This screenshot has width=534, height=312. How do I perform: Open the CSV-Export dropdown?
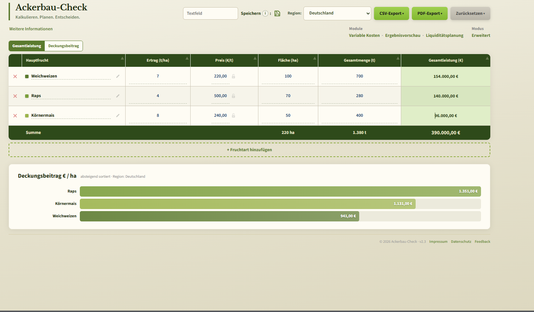click(x=392, y=13)
